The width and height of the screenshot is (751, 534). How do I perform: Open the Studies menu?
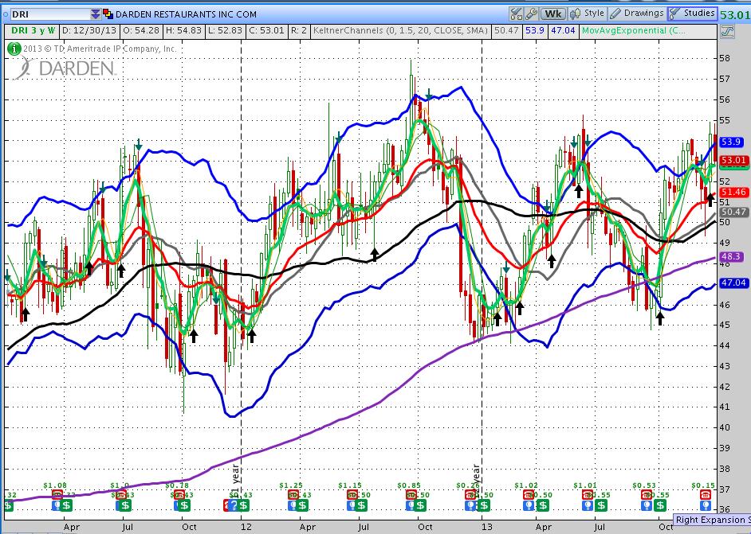tap(692, 14)
